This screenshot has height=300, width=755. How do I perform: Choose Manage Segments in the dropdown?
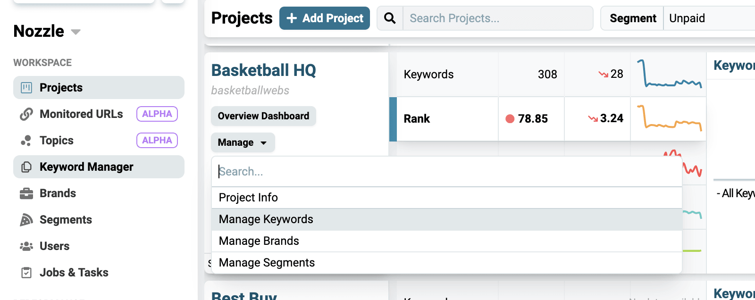pyautogui.click(x=446, y=263)
